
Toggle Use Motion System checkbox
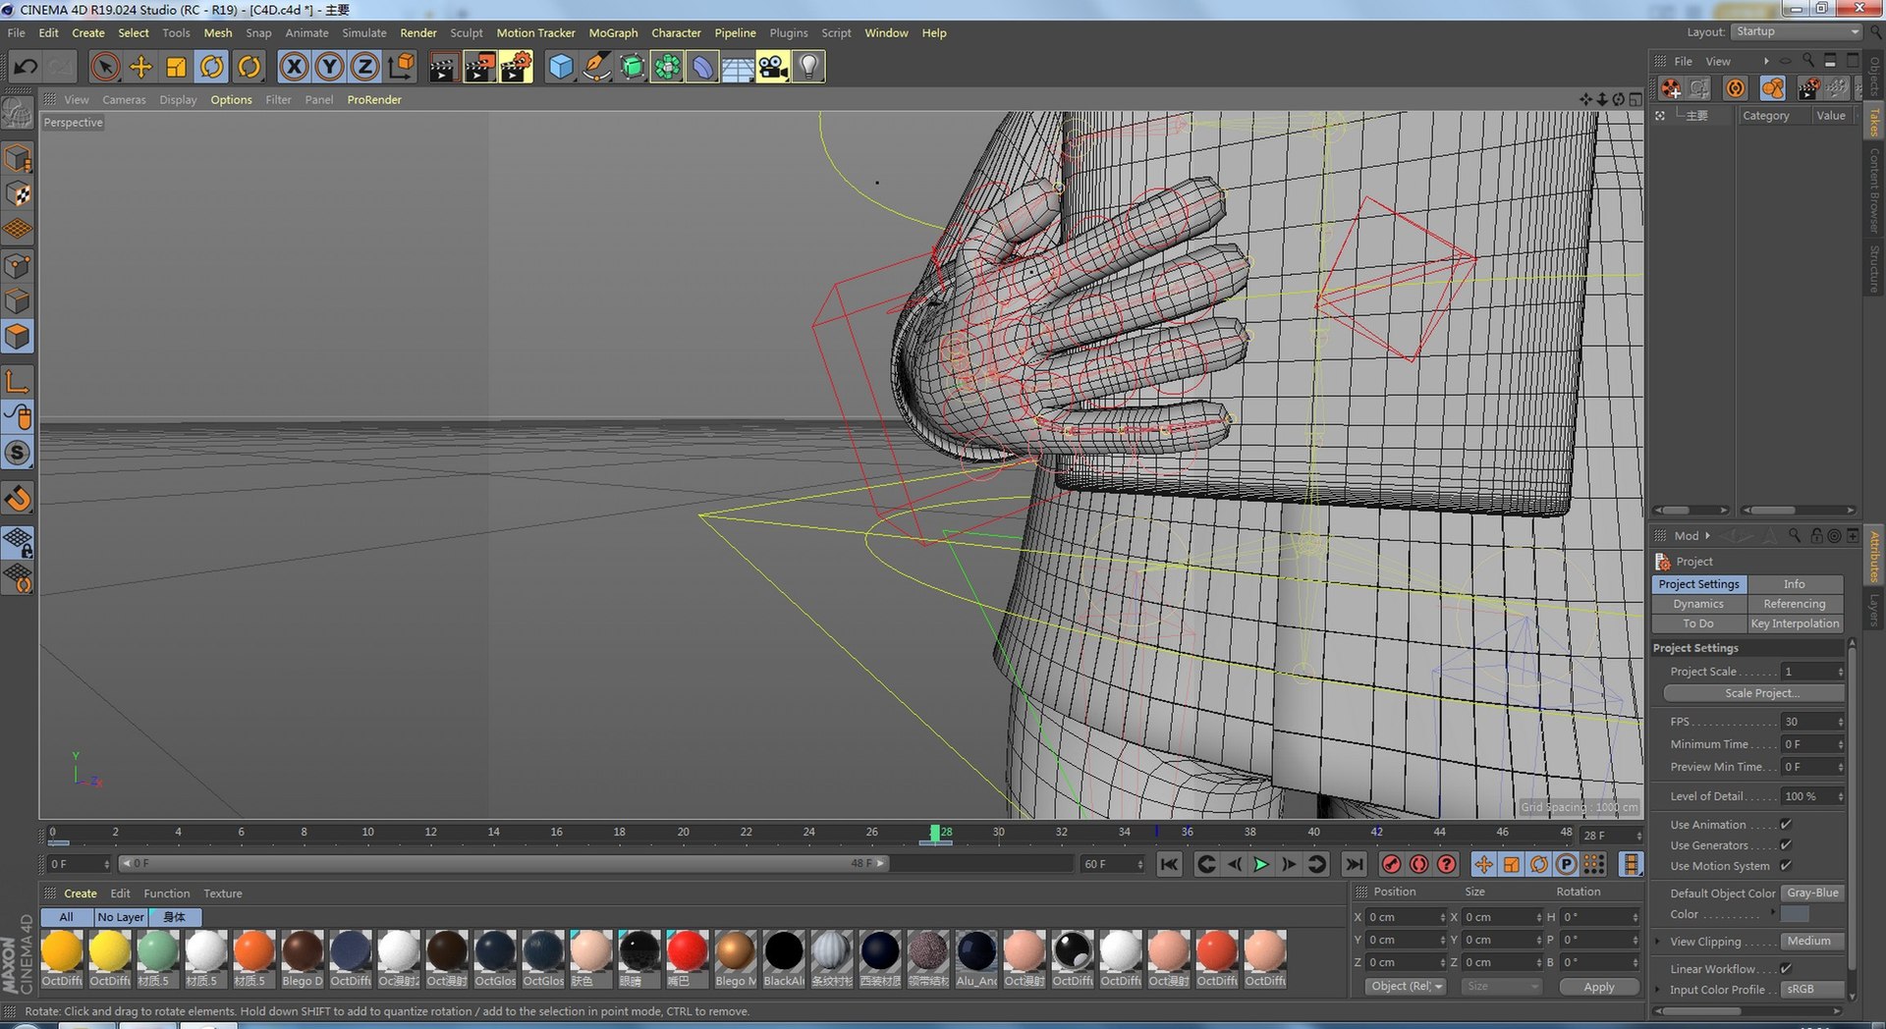click(x=1786, y=866)
